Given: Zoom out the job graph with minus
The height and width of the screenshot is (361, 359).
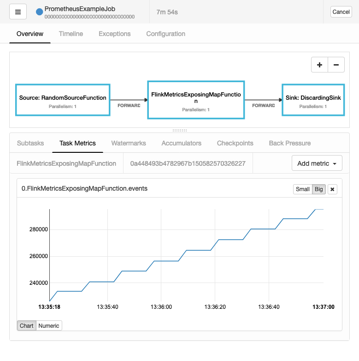Looking at the screenshot, I should [336, 65].
